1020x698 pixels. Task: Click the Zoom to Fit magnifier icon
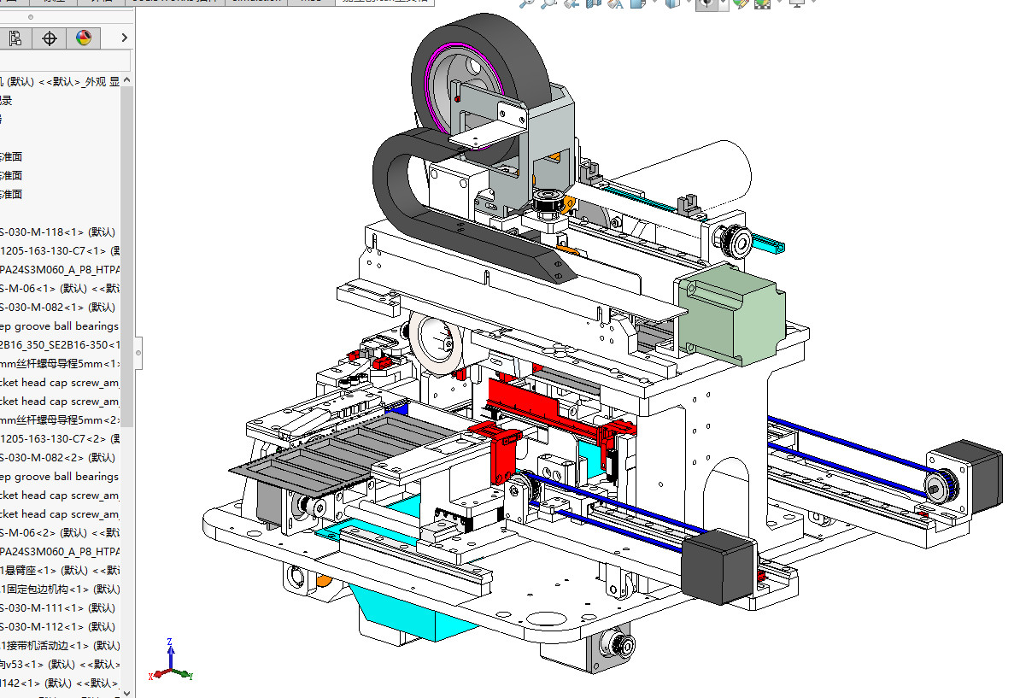pyautogui.click(x=527, y=3)
